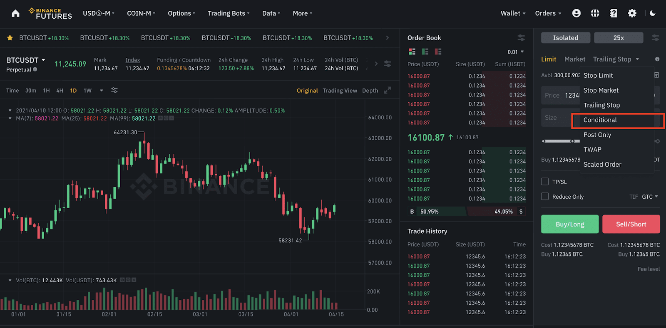This screenshot has width=666, height=328.
Task: Open Order Book settings sliders icon
Action: (x=521, y=38)
